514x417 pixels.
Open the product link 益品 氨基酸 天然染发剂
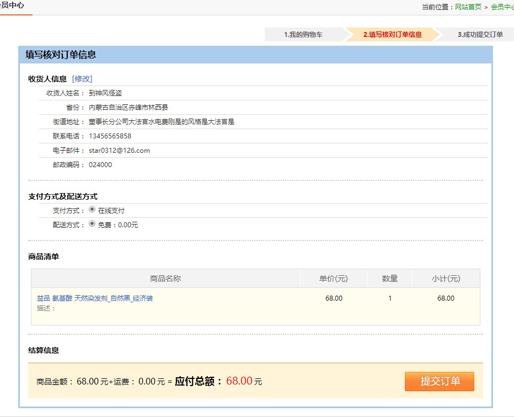pos(95,298)
